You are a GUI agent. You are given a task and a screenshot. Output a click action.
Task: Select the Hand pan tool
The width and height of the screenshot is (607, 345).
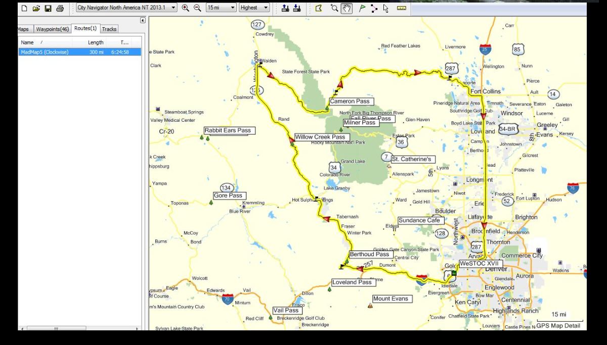point(346,8)
